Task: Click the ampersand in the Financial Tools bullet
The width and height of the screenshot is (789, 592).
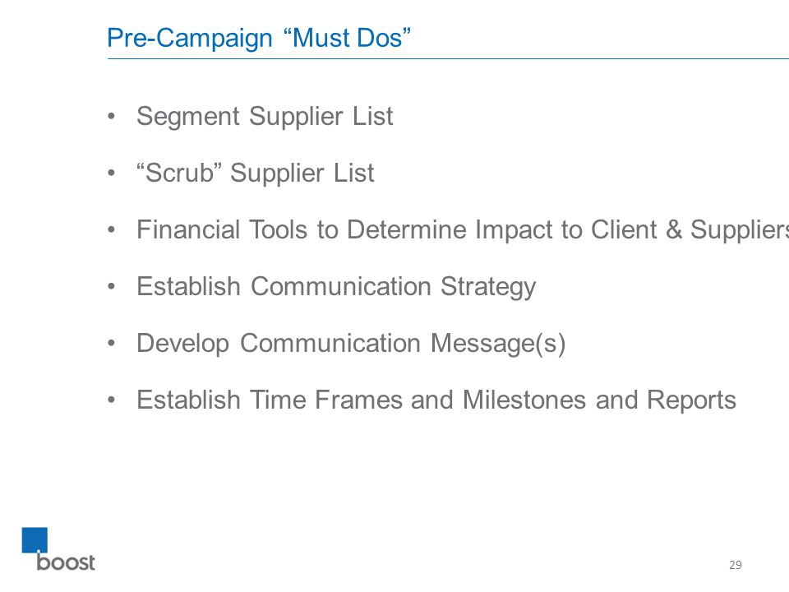Action: (x=674, y=229)
